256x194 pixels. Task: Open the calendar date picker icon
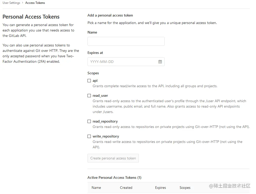[160, 62]
